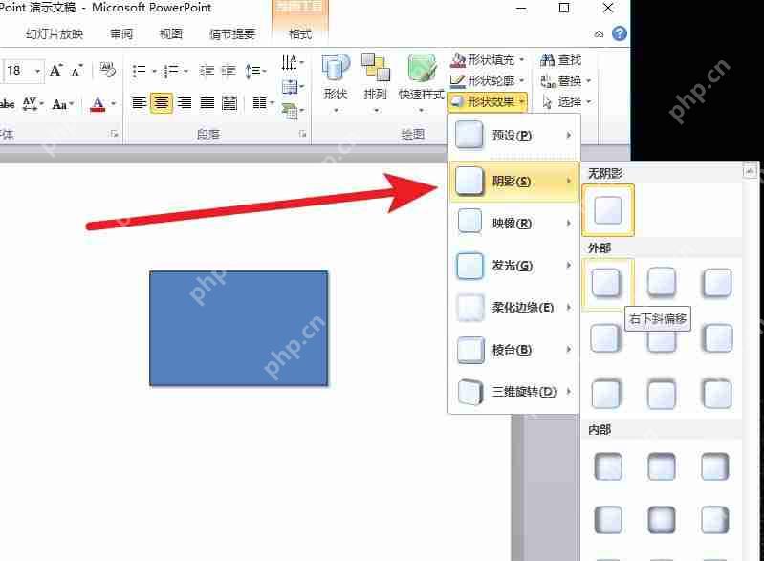Click 查找 find button
The height and width of the screenshot is (561, 764).
[x=561, y=60]
